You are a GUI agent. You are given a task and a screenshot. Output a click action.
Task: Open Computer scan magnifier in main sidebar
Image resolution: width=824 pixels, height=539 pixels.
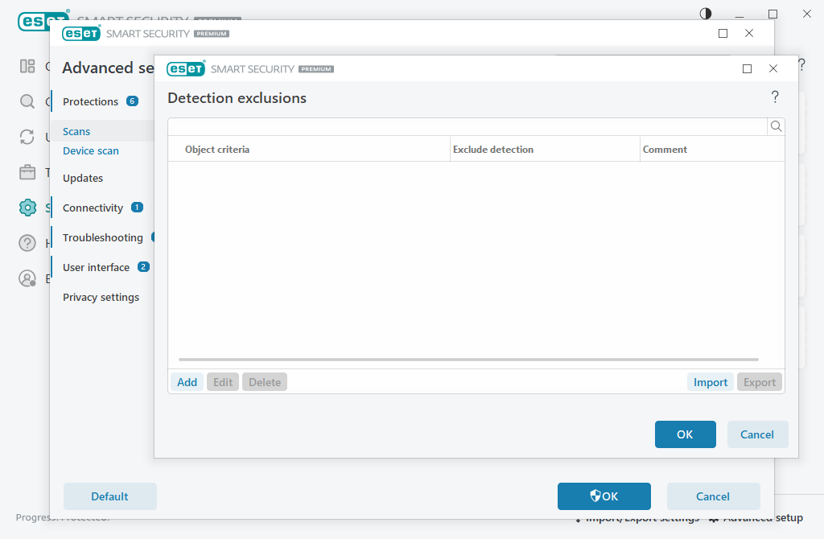pos(27,101)
